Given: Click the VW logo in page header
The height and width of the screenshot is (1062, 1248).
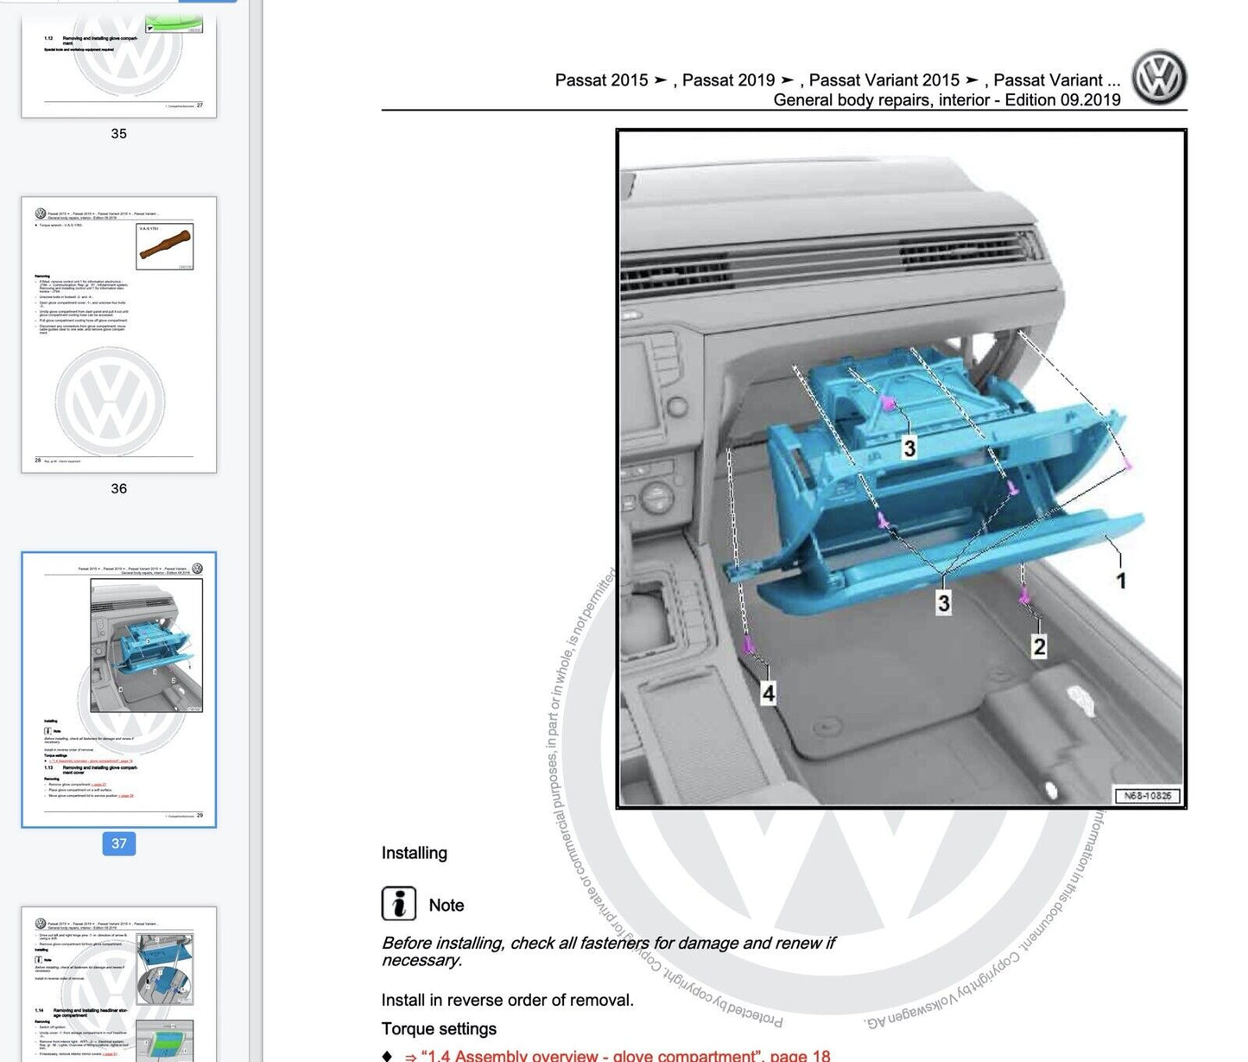Looking at the screenshot, I should (1159, 78).
